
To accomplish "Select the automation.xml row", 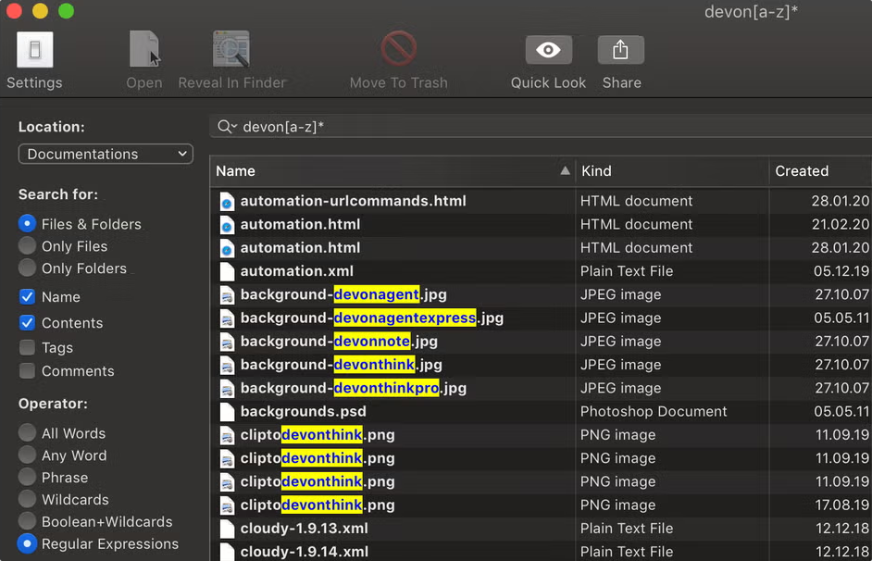I will 541,271.
